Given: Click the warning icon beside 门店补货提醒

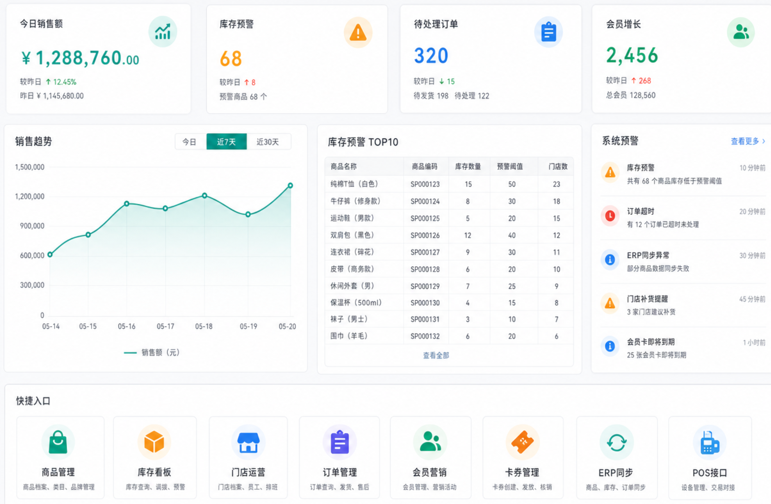Looking at the screenshot, I should tap(610, 303).
